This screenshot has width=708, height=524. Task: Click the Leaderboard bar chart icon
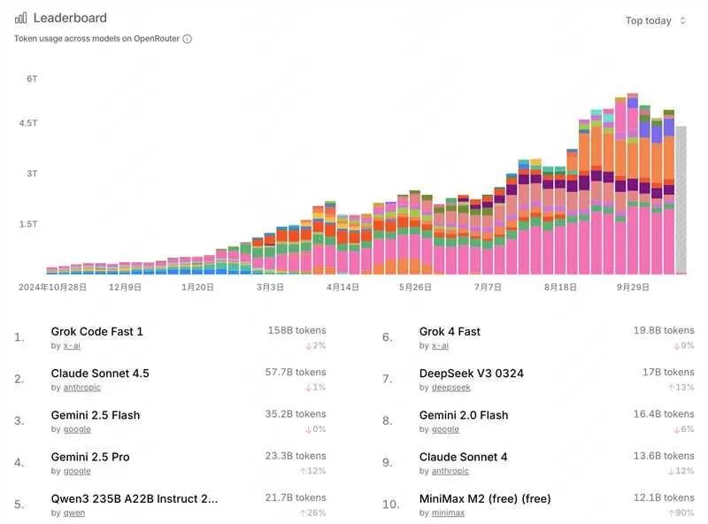(x=20, y=18)
